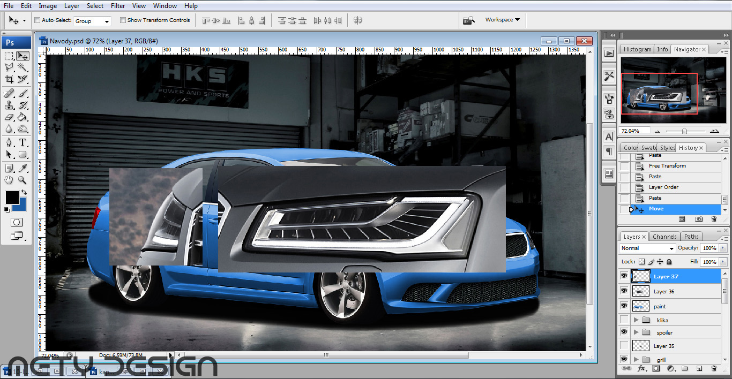Screen dimensions: 732x379
Task: Add a layer mask
Action: [x=656, y=368]
